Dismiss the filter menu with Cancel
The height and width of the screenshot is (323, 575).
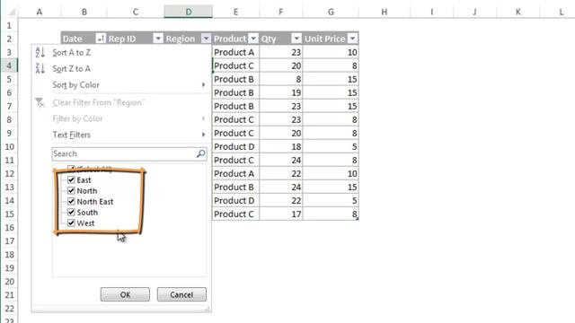181,294
